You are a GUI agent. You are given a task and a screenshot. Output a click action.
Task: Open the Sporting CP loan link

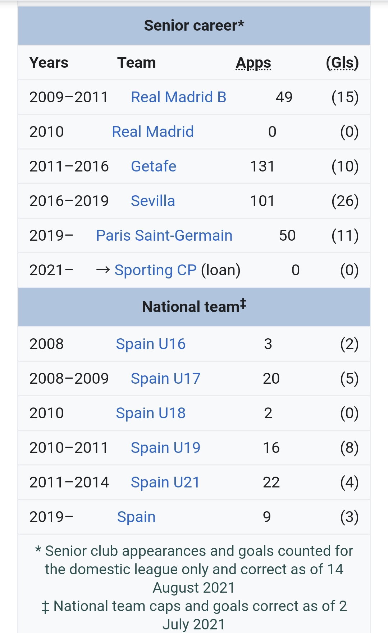tap(155, 270)
